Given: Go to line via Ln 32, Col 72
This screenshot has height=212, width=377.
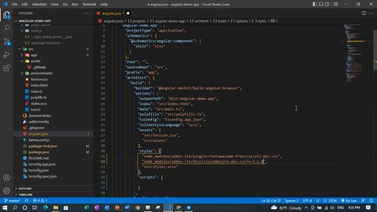Looking at the screenshot, I should (271, 200).
